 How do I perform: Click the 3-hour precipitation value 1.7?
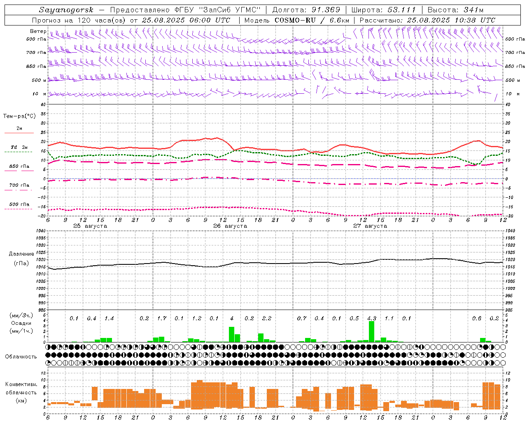tap(162, 318)
